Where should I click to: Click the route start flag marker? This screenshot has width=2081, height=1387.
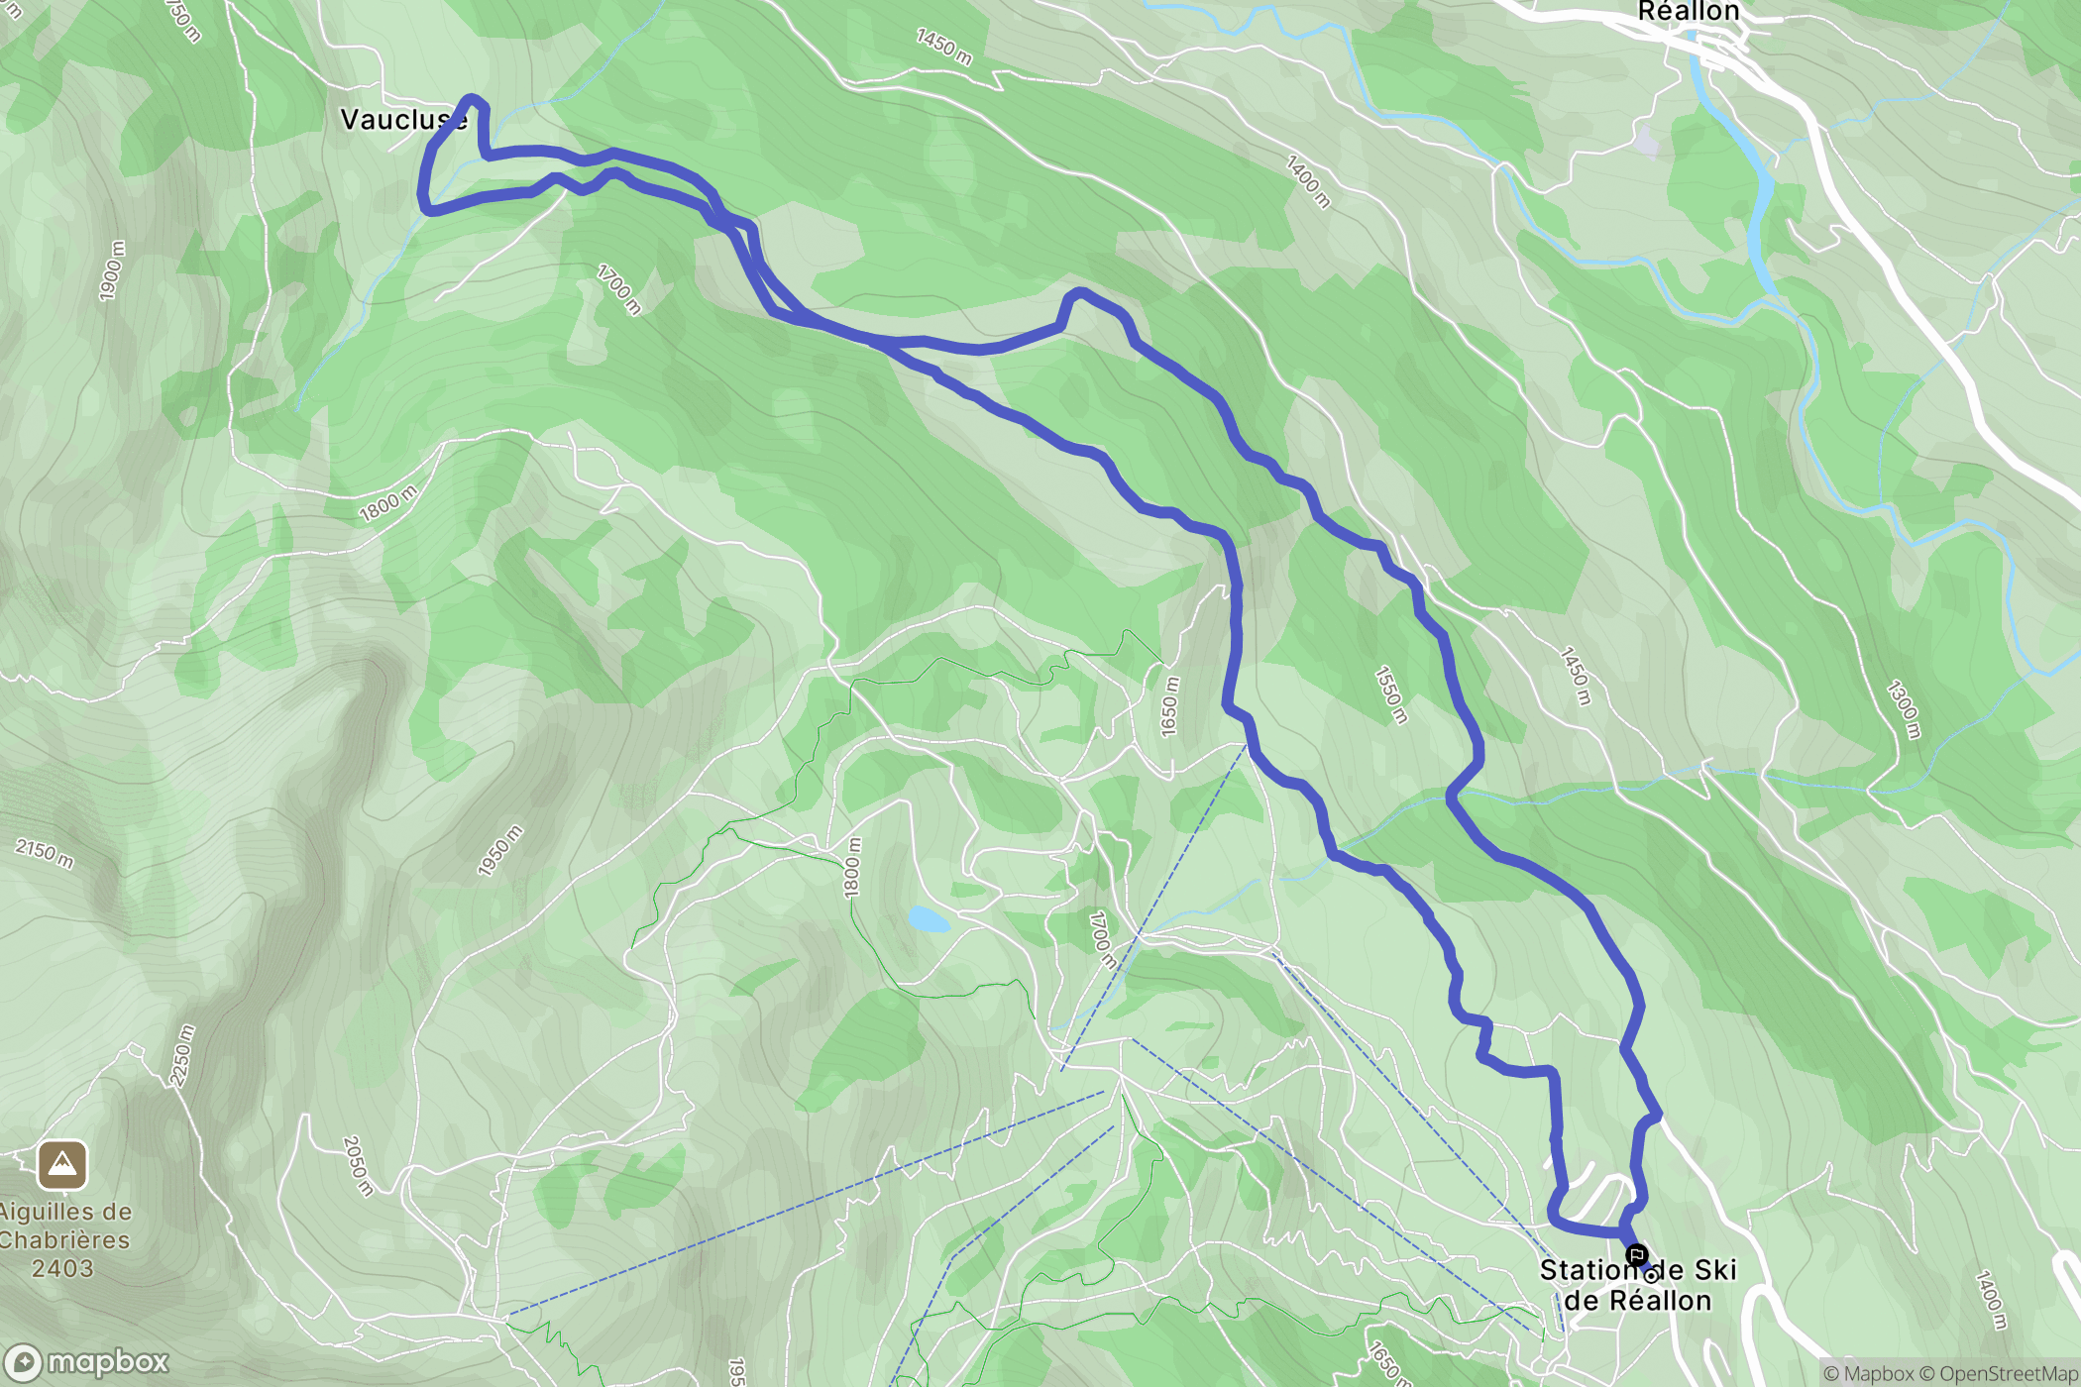pos(1636,1254)
